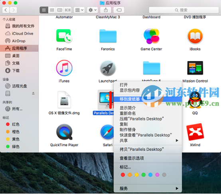
Task: Apply the purple tag dot in context menu
Action: [157, 175]
